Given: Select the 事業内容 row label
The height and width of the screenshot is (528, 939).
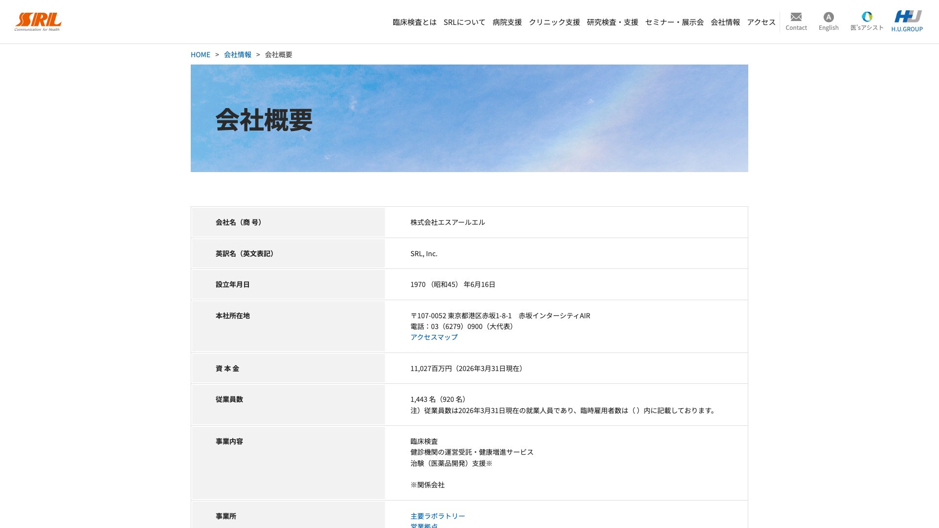Looking at the screenshot, I should click(229, 441).
